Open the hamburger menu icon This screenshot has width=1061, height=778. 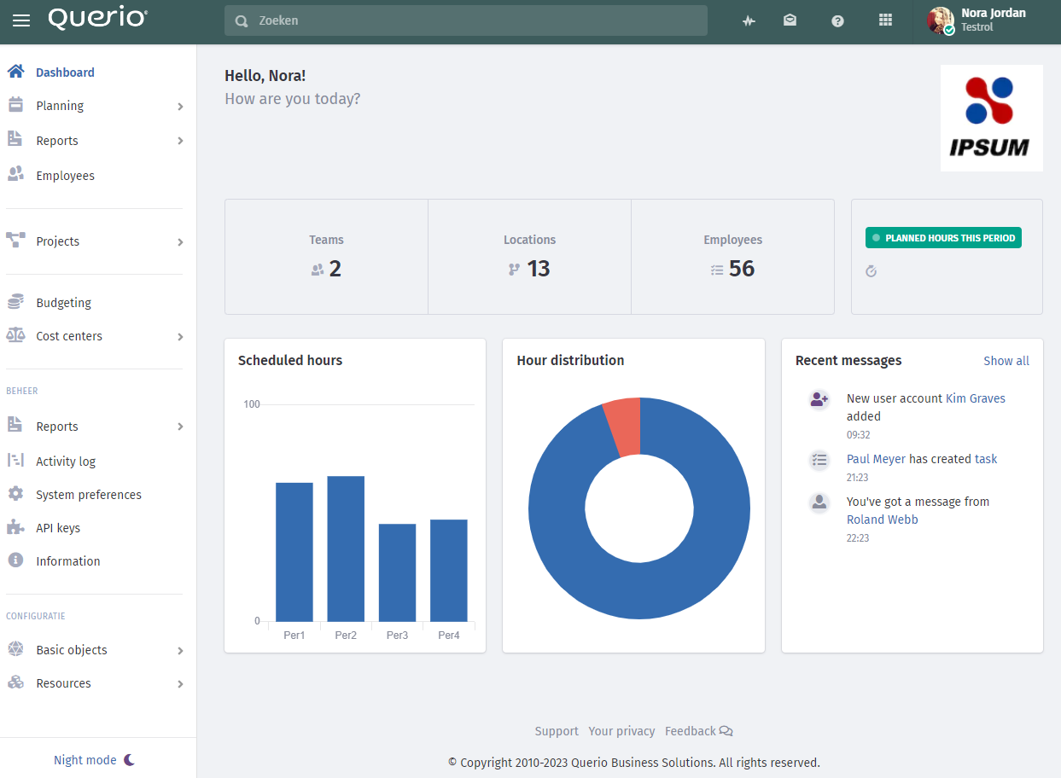click(20, 20)
